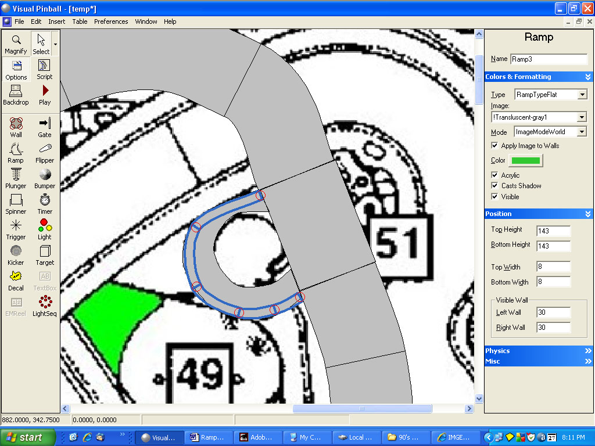This screenshot has width=595, height=446.
Task: Click the Top Height input field
Action: (553, 231)
